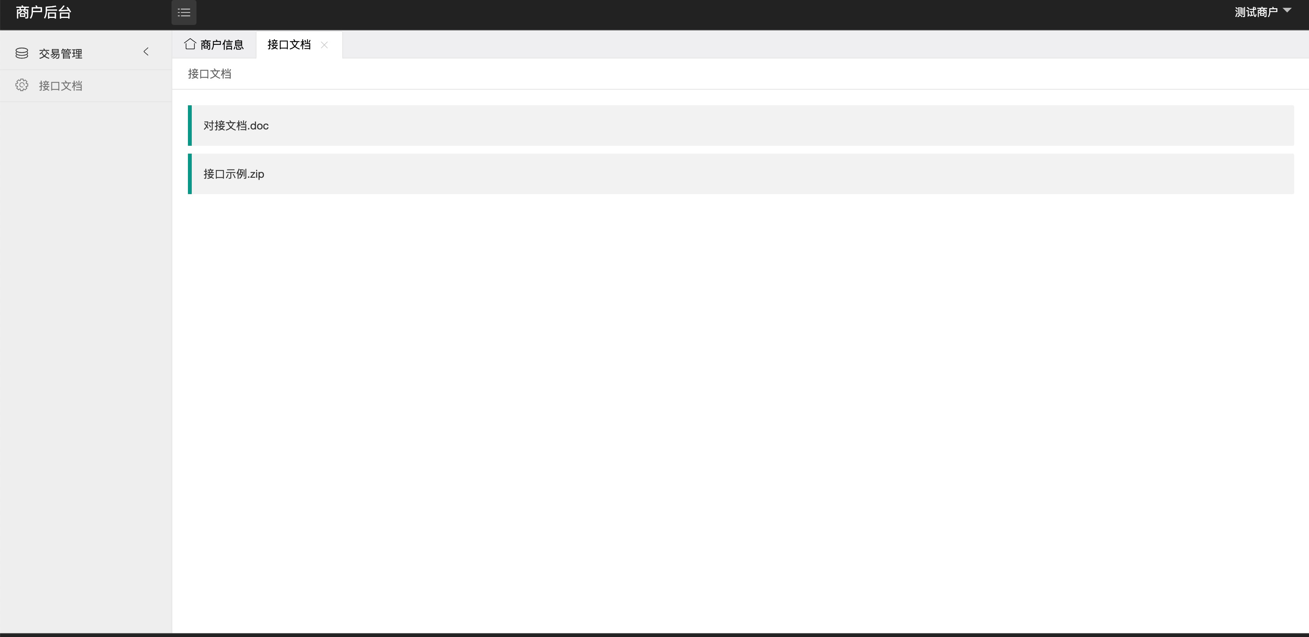
Task: Click the 测试商户 dropdown menu
Action: click(1261, 12)
